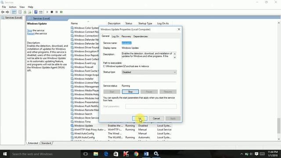Click the services list scrollbar up arrow

click(x=279, y=23)
